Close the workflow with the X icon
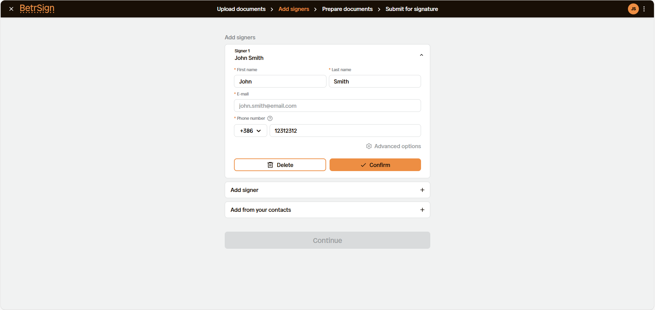The height and width of the screenshot is (310, 655). [11, 9]
